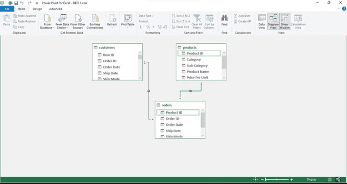This screenshot has height=184, width=347.
Task: Click the zoom slider in status bar
Action: point(277,179)
